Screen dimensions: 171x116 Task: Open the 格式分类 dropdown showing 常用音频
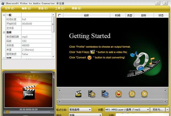click(x=80, y=109)
